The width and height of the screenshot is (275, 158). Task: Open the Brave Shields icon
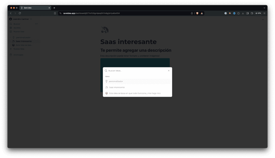point(197,13)
